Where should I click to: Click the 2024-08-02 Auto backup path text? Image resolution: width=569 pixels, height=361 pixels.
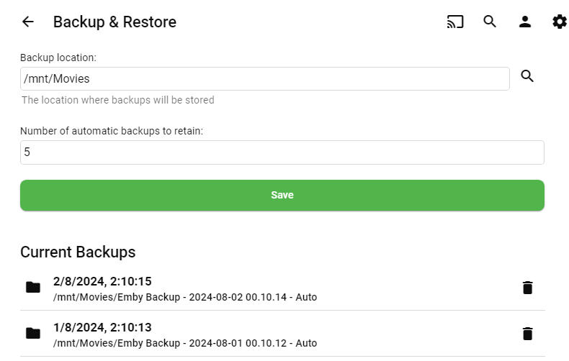click(185, 297)
